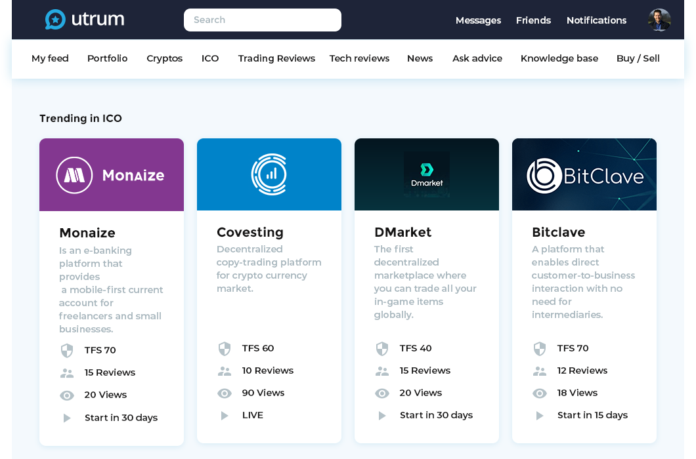Open the user profile avatar
The width and height of the screenshot is (696, 459).
point(659,20)
